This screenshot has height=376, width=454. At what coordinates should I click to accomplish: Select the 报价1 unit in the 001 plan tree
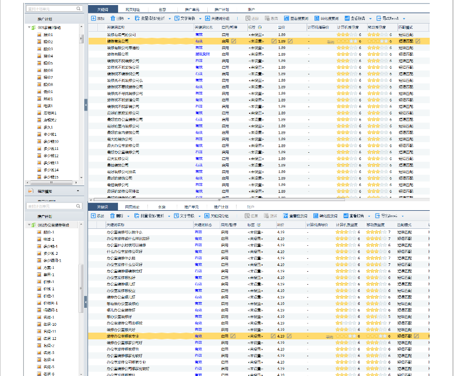45,35
